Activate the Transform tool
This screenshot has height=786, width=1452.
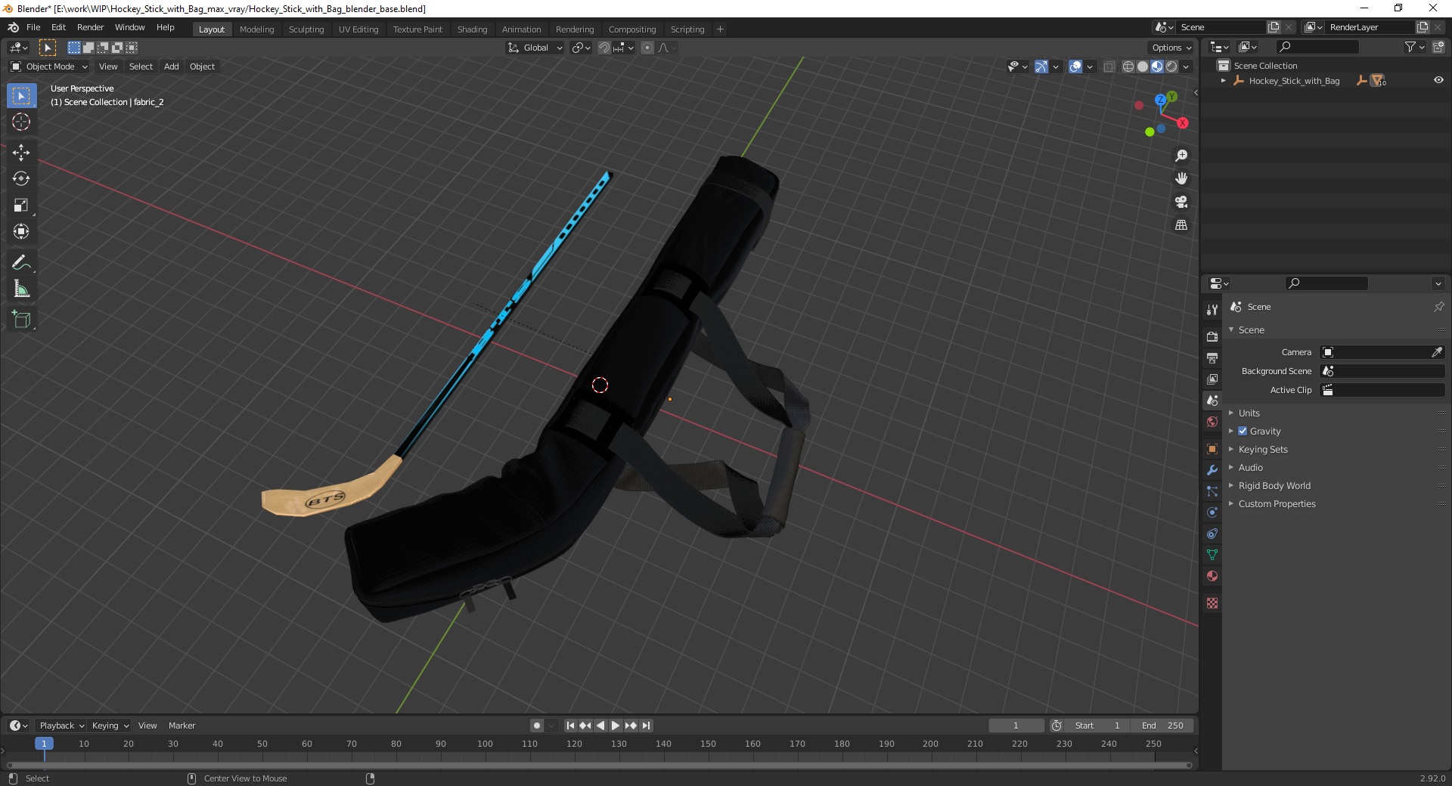[x=21, y=231]
